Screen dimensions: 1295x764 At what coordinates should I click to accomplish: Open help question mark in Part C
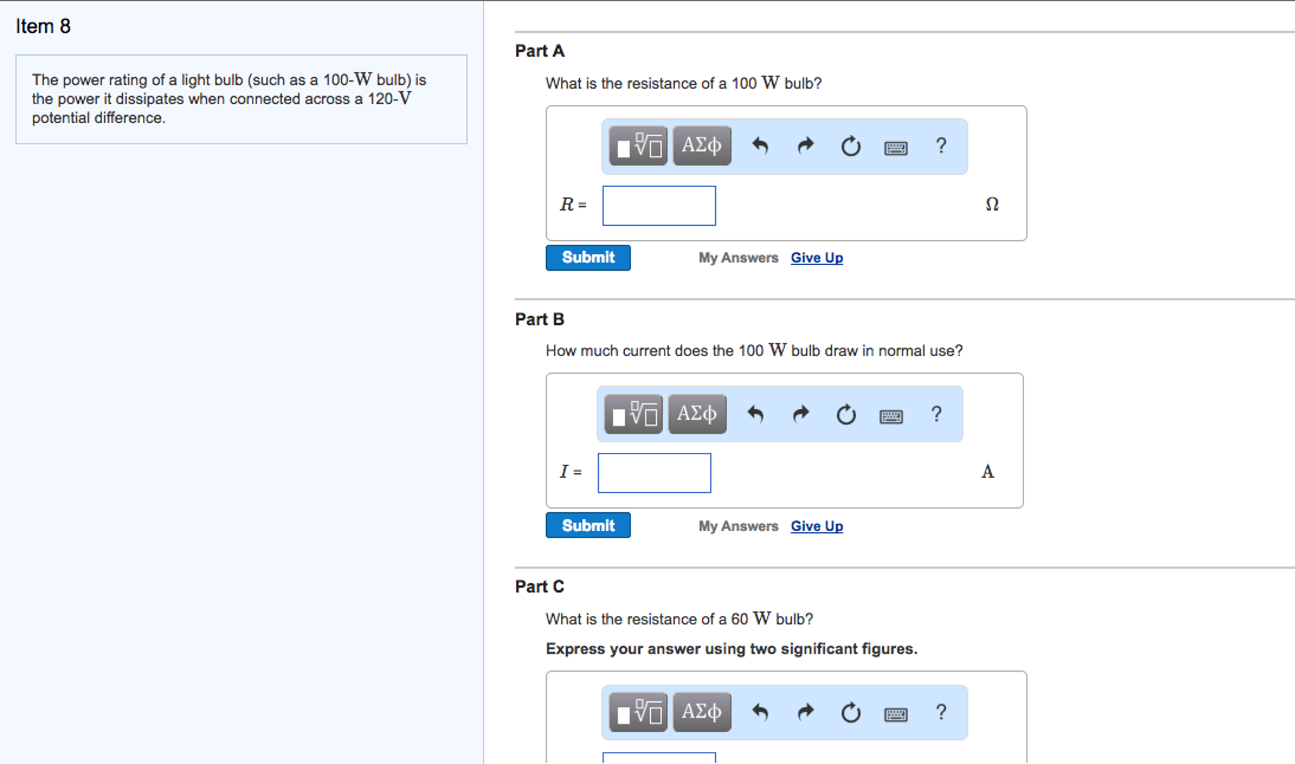[x=941, y=712]
